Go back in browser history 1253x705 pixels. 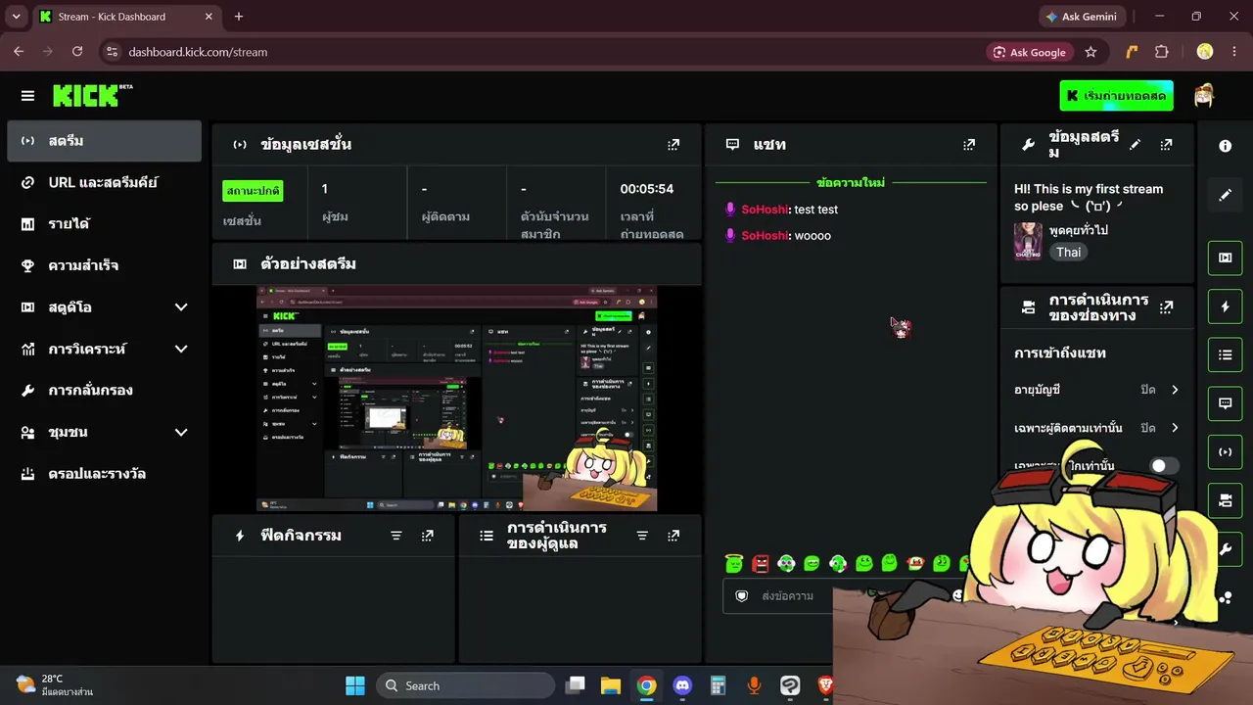click(x=19, y=52)
